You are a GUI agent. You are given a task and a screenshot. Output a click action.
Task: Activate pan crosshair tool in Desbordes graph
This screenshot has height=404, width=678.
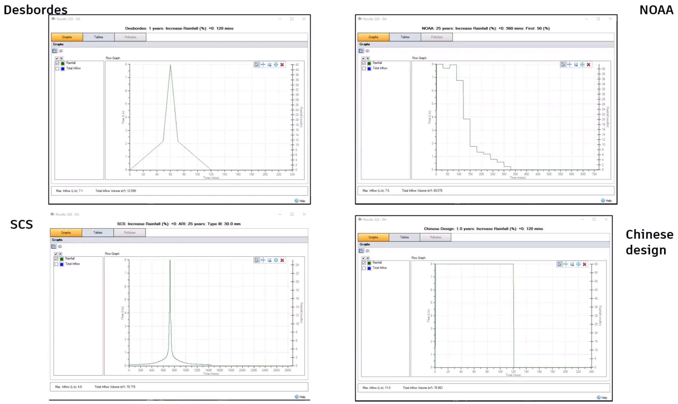(263, 64)
